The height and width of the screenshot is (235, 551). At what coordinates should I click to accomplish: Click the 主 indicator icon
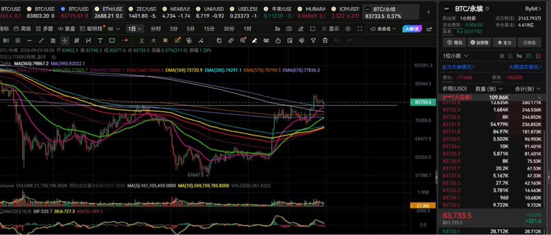coord(141,41)
